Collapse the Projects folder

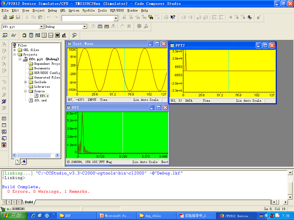[14, 55]
